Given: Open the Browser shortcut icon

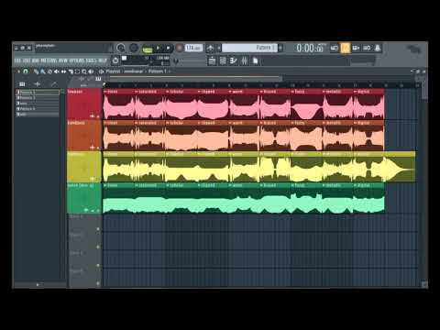Looking at the screenshot, I should tap(256, 60).
